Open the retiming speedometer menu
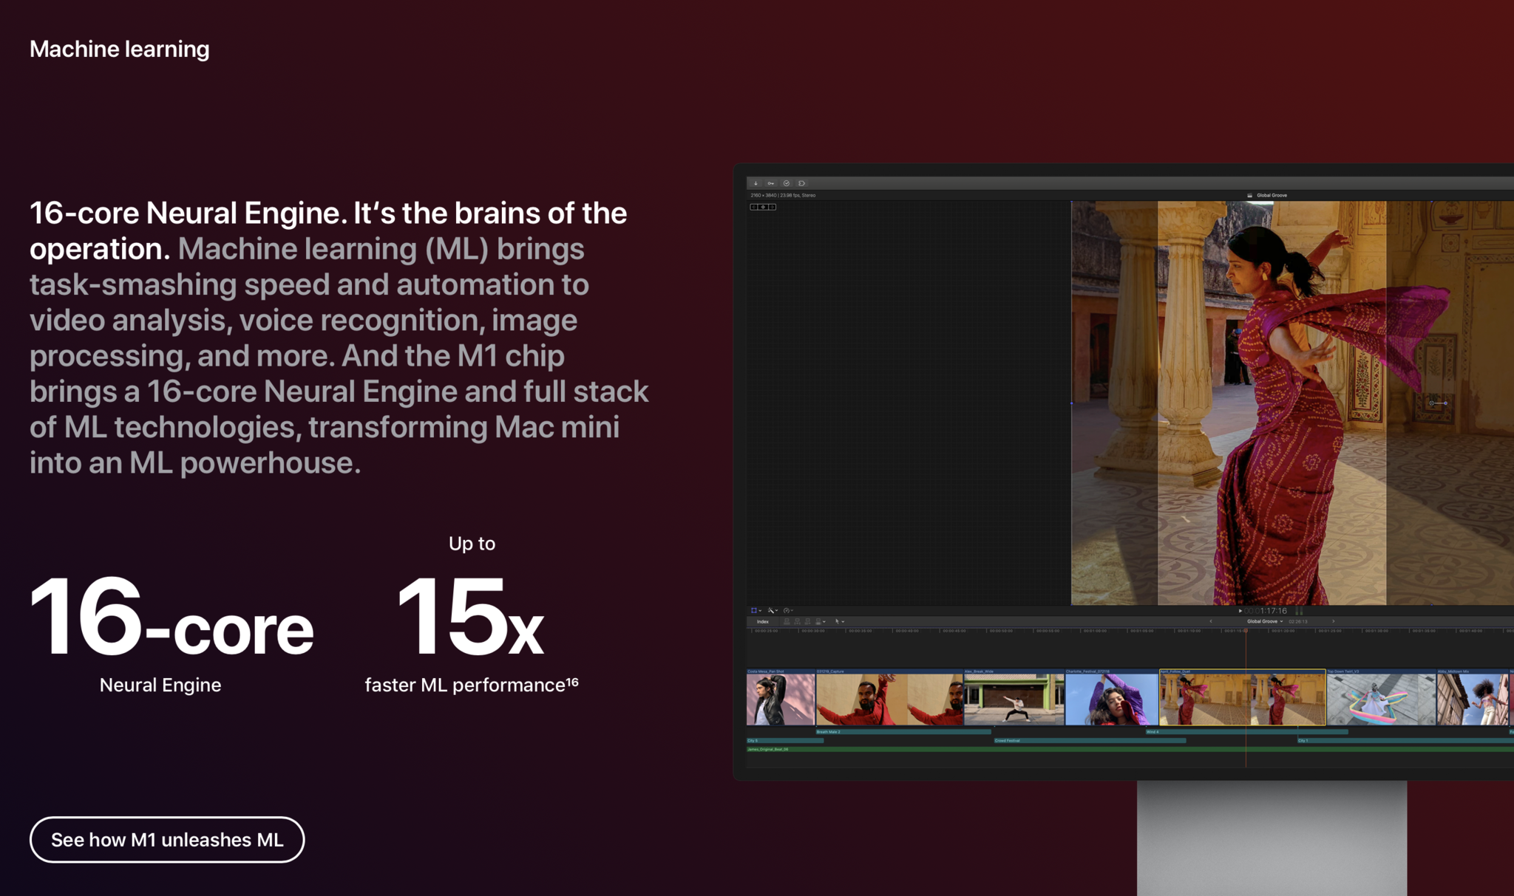 click(x=788, y=611)
